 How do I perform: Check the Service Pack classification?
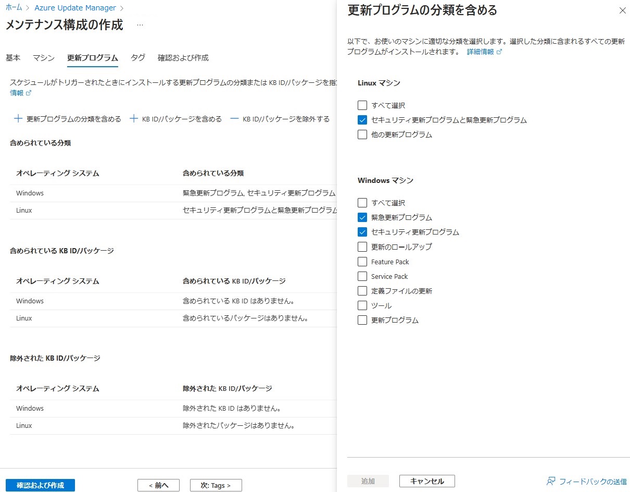point(362,276)
